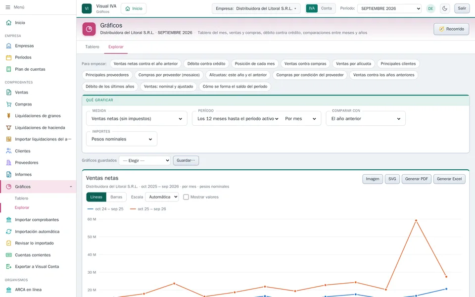
Task: Switch to Conta mode toggle
Action: click(326, 8)
